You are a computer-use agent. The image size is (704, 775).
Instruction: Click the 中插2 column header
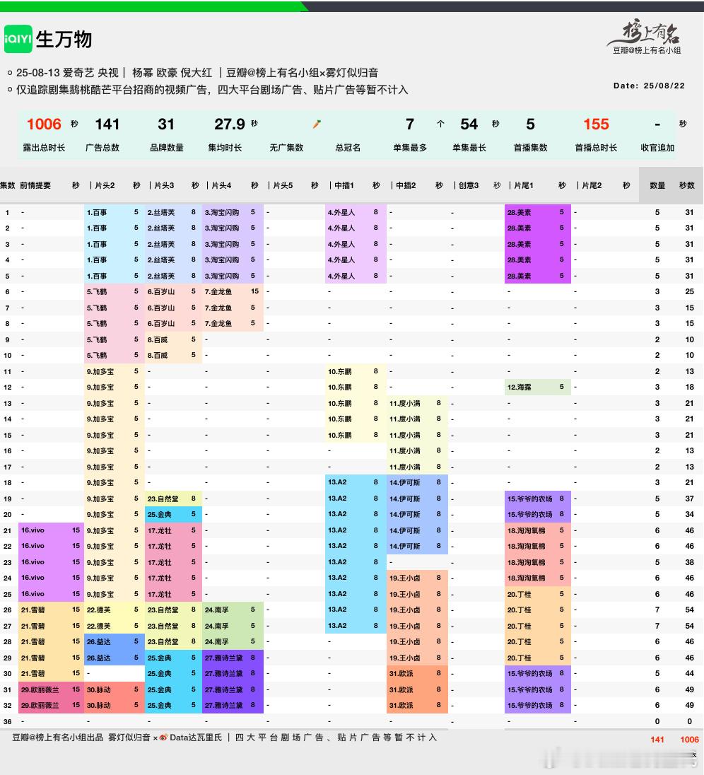tap(406, 185)
